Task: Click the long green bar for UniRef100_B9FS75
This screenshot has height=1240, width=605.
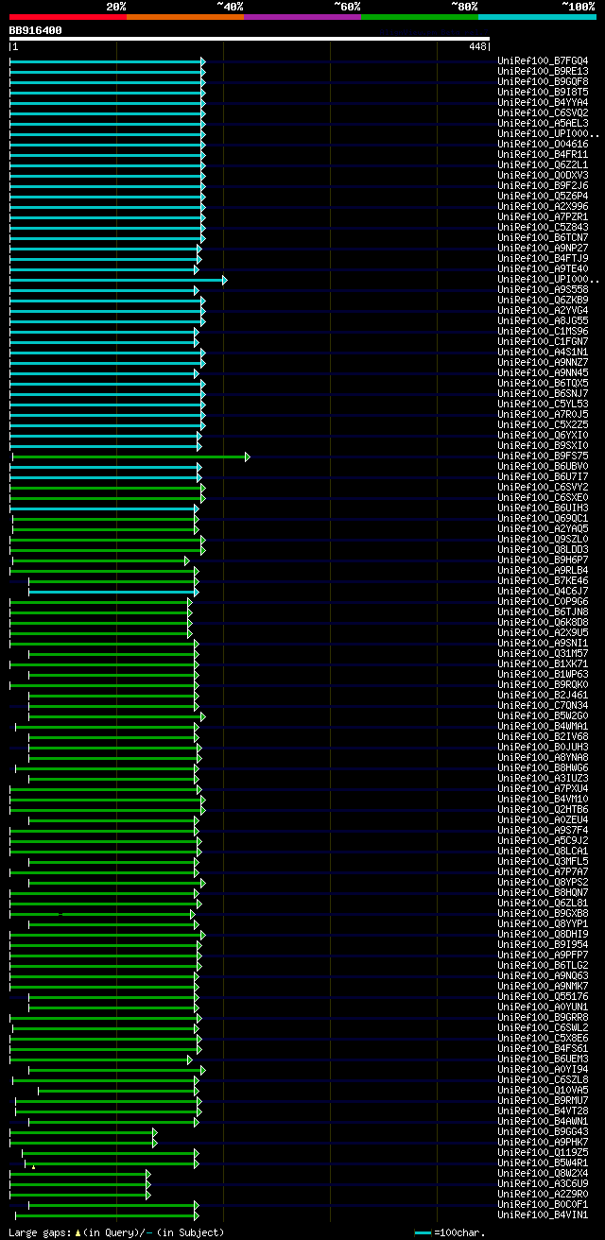Action: click(131, 456)
